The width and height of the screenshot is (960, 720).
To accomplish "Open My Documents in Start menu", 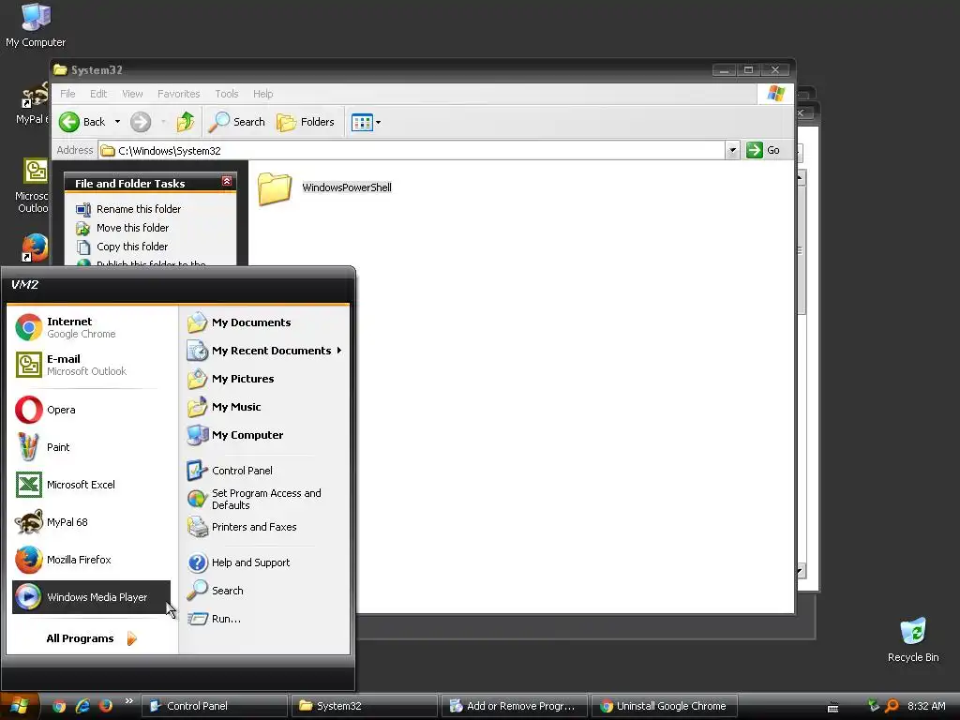I will tap(264, 322).
